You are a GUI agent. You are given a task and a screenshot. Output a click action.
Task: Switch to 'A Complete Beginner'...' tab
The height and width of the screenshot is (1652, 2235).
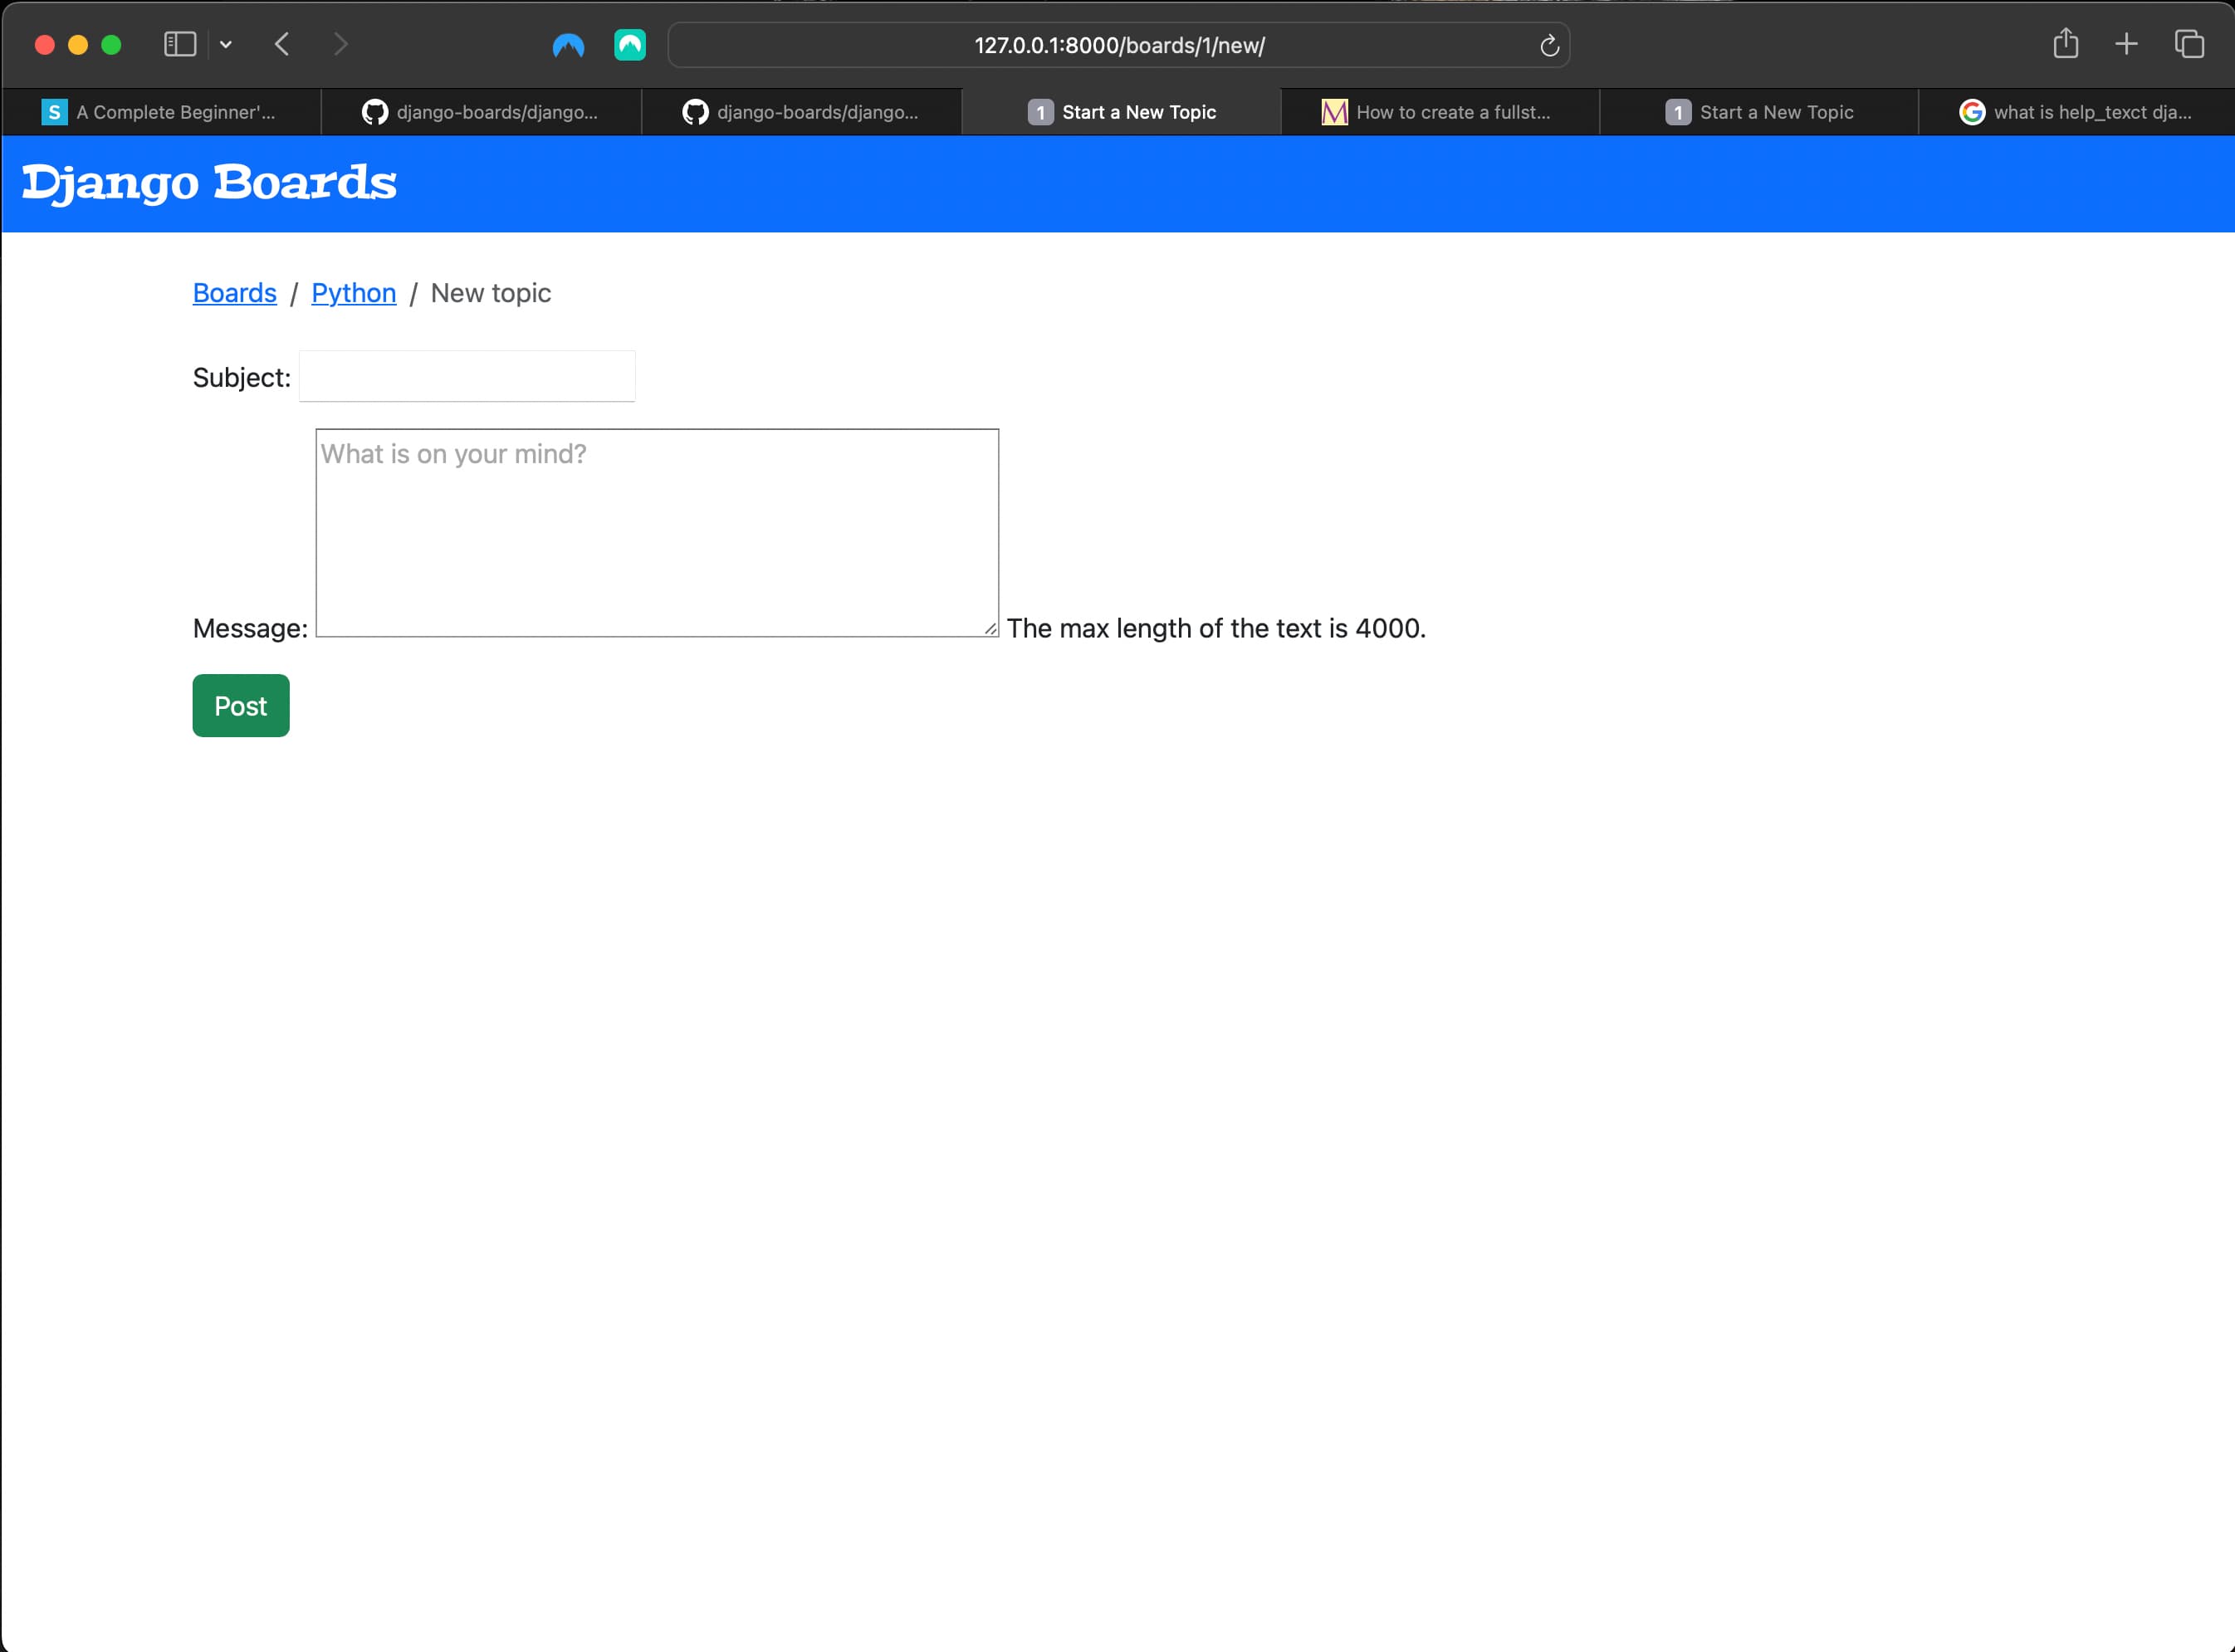(161, 112)
